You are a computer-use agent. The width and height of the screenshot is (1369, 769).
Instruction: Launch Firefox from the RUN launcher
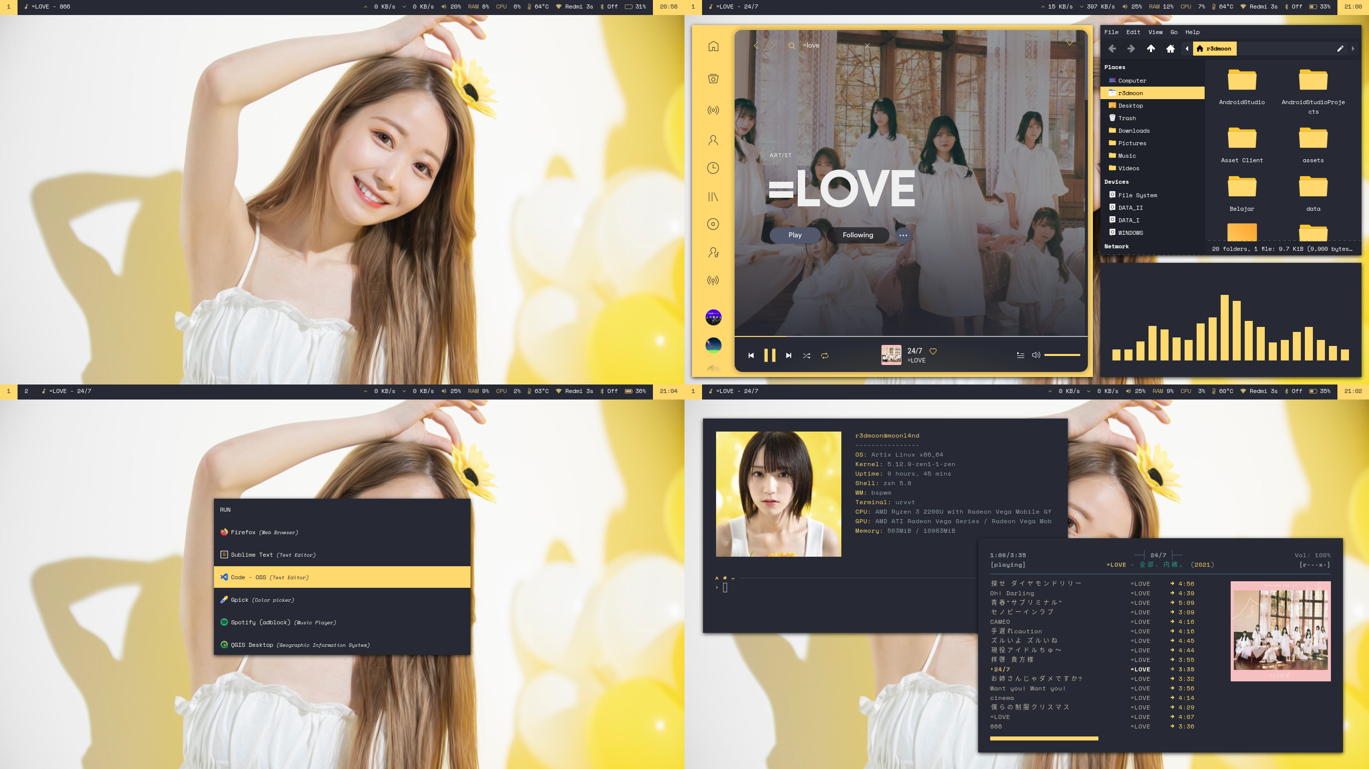(342, 532)
